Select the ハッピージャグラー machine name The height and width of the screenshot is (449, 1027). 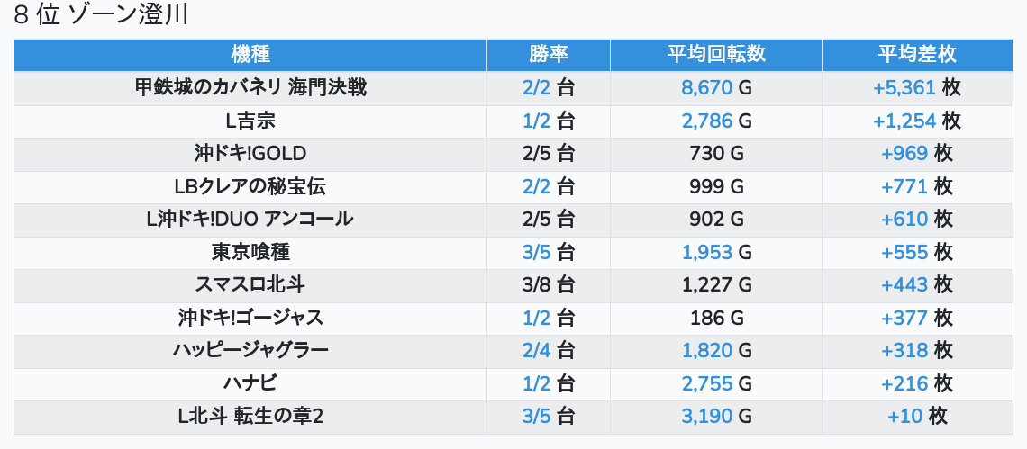250,351
